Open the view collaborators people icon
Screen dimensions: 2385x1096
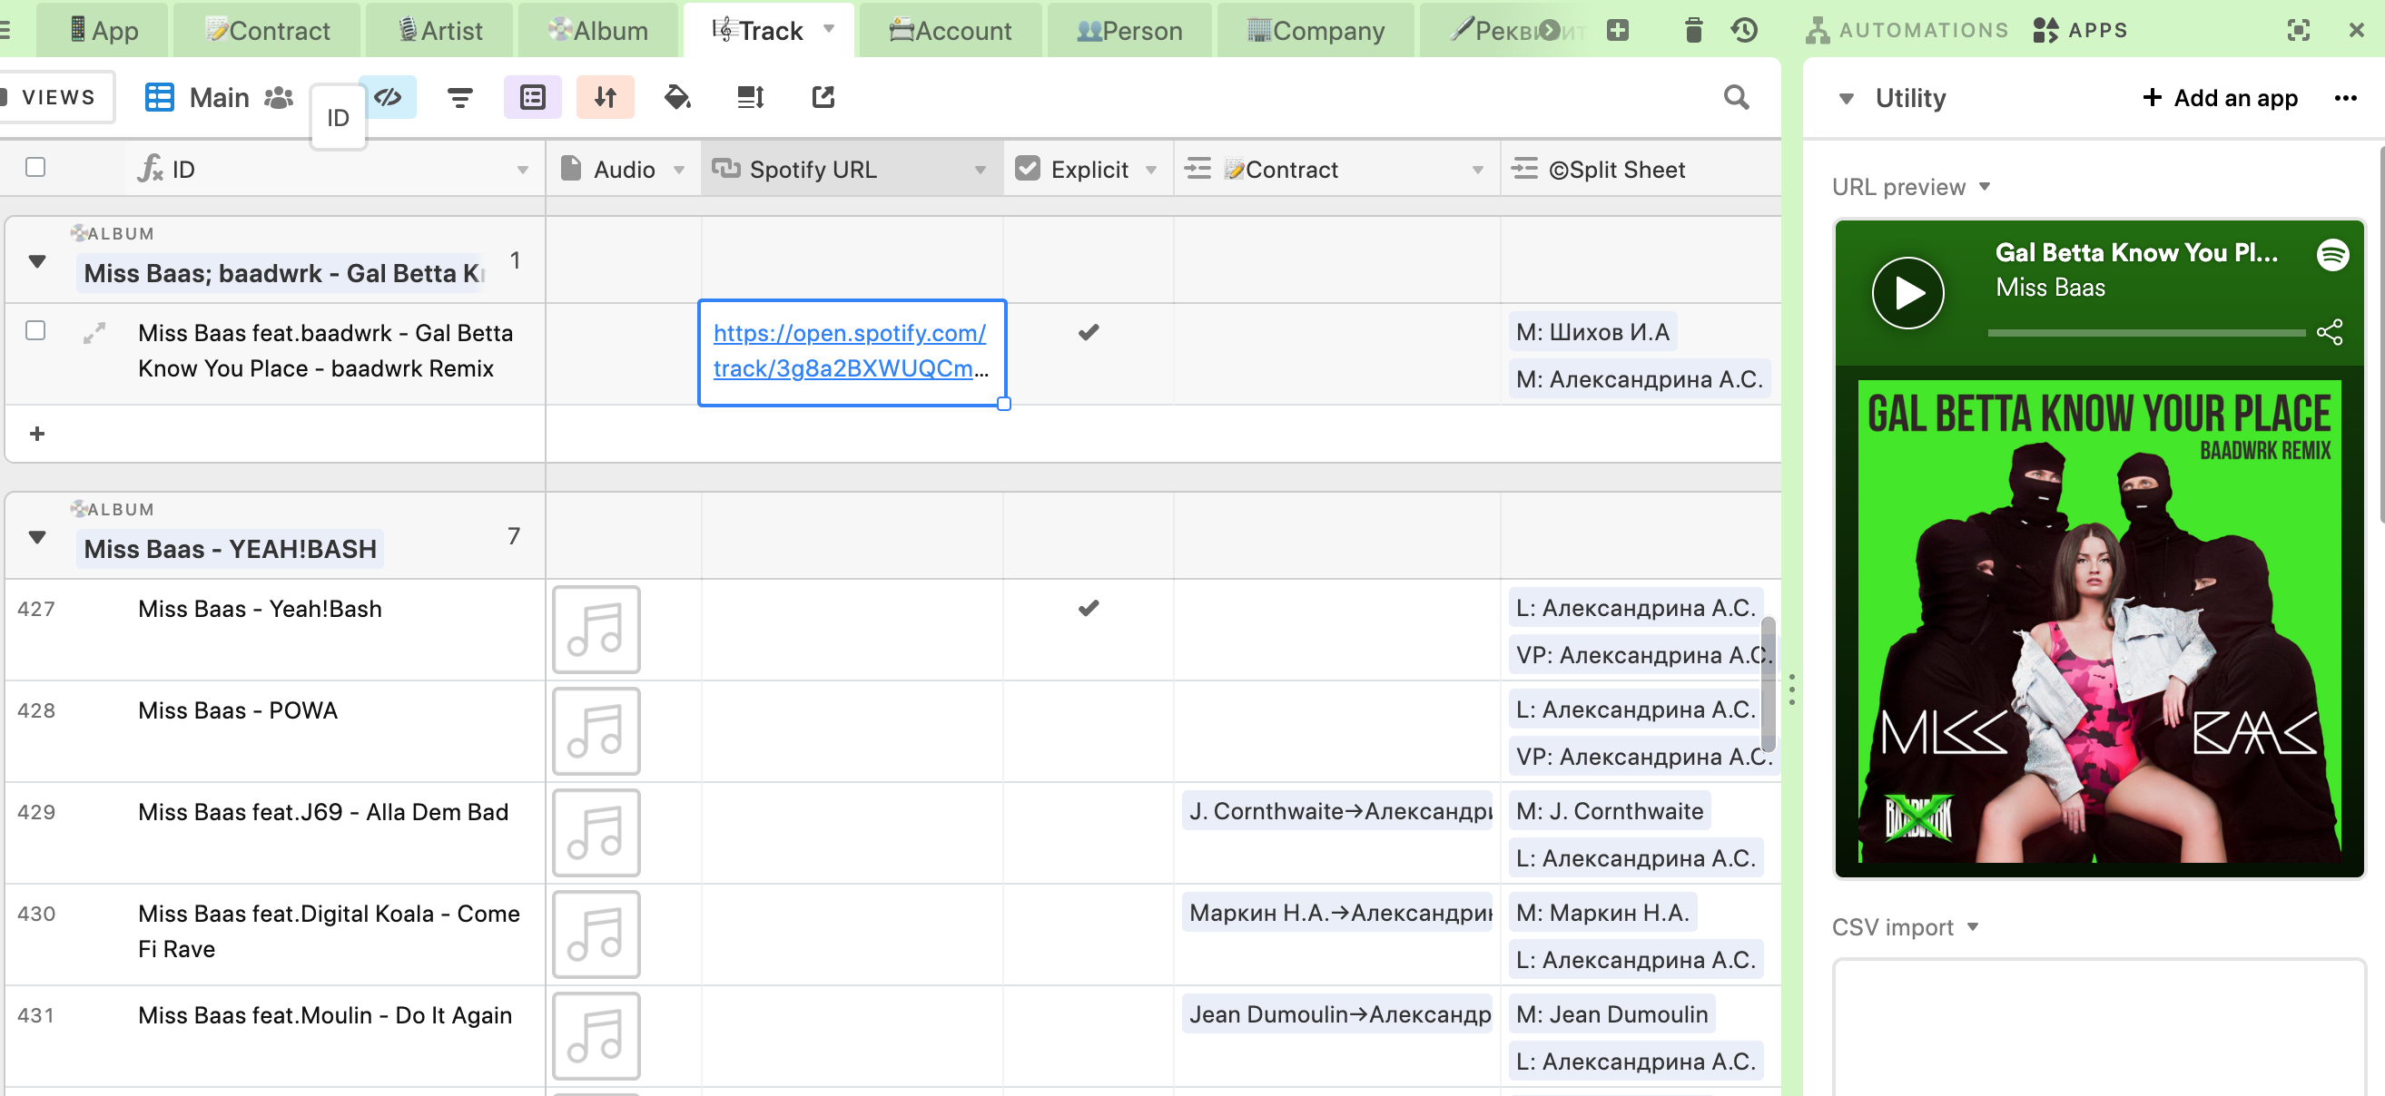(x=278, y=97)
